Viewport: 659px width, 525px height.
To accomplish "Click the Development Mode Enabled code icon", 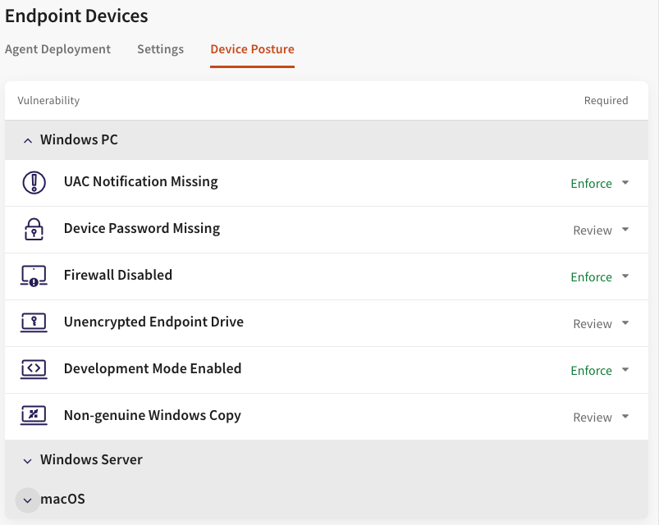I will pos(34,369).
